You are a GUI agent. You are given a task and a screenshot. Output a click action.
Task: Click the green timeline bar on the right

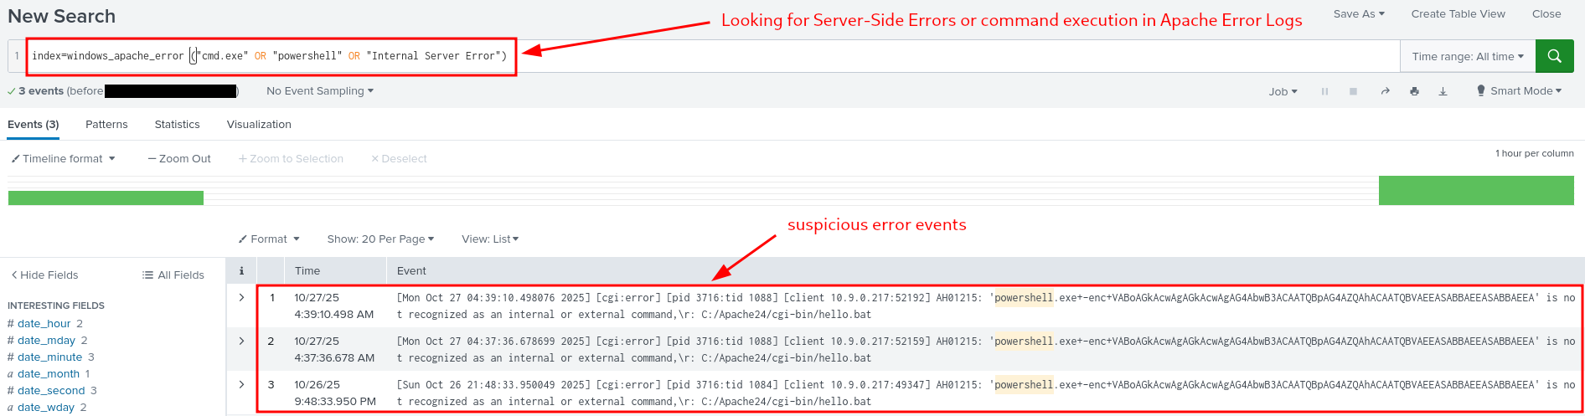[x=1475, y=190]
